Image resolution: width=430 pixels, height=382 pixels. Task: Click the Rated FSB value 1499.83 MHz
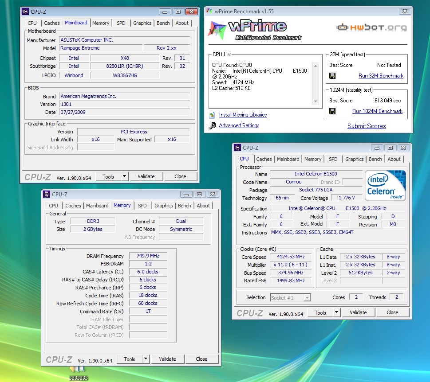[x=291, y=281]
